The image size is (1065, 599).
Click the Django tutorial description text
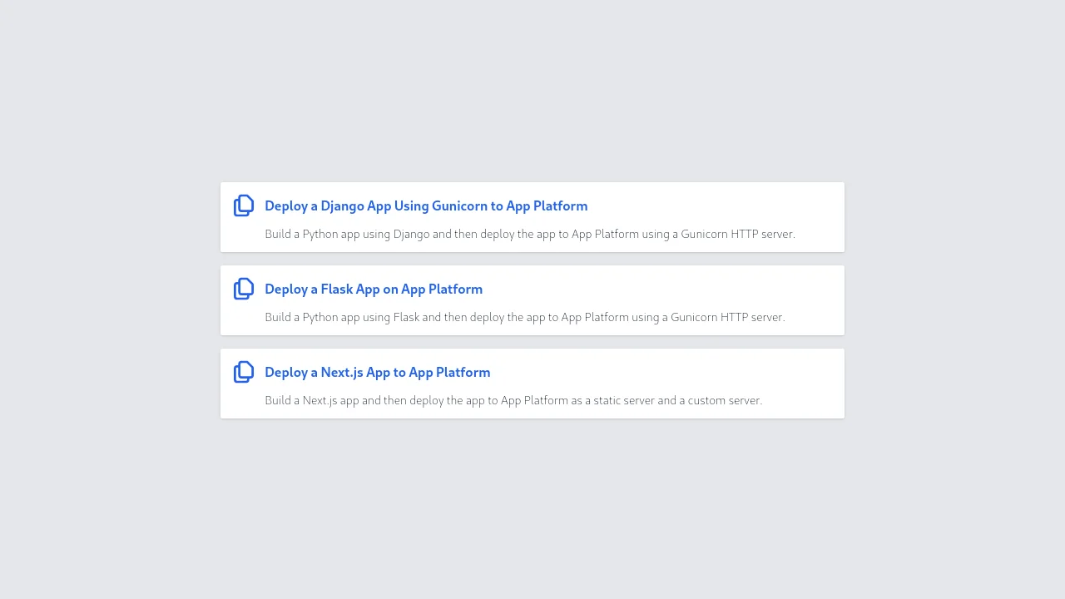tap(530, 234)
